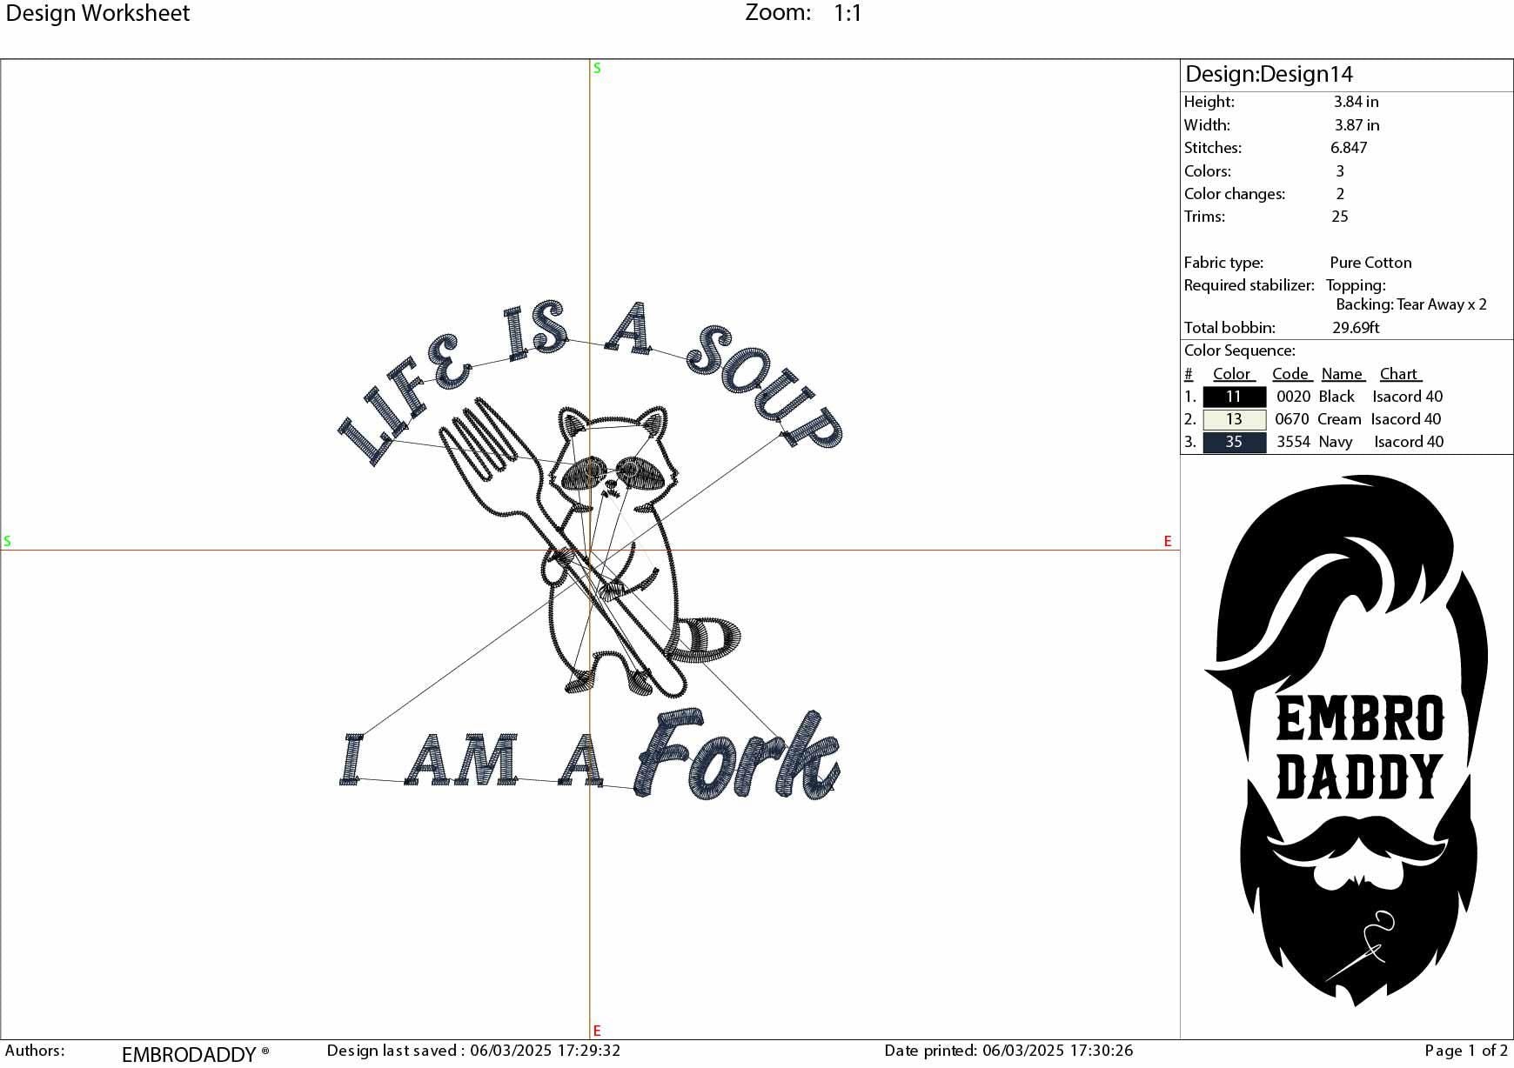Click the Trims value '25'

[x=1340, y=217]
